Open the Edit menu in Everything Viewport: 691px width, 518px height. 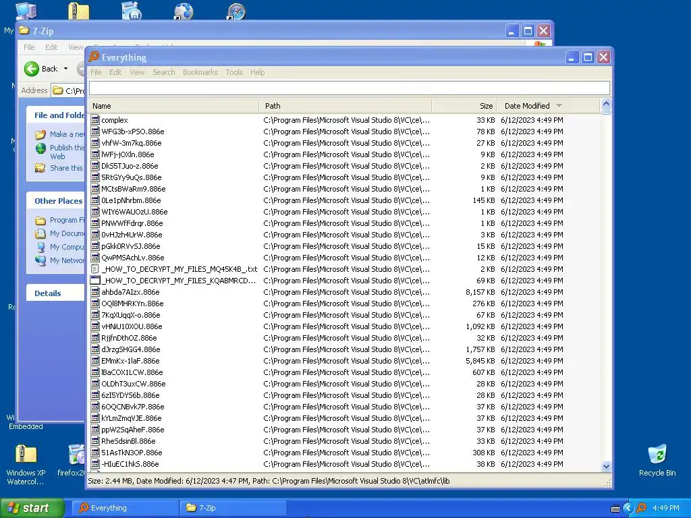pos(115,72)
